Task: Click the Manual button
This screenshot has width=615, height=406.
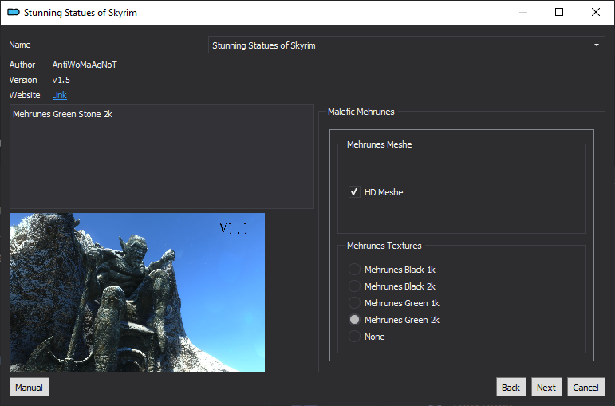Action: tap(29, 387)
